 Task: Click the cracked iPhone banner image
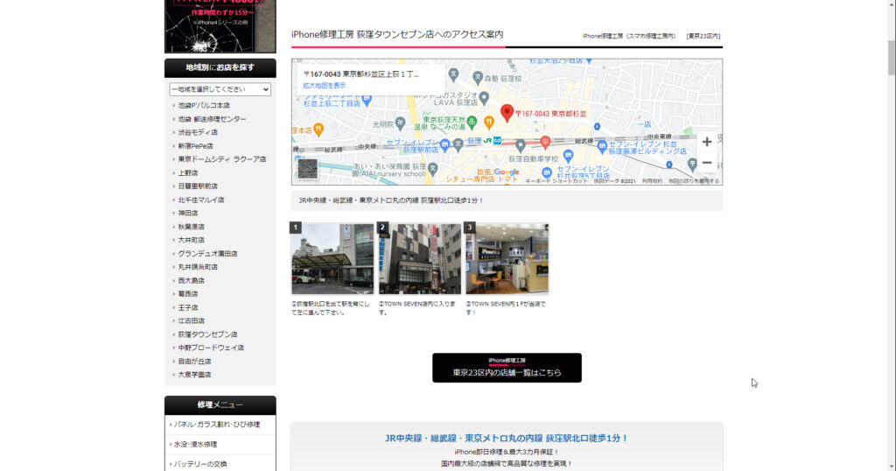[x=220, y=26]
